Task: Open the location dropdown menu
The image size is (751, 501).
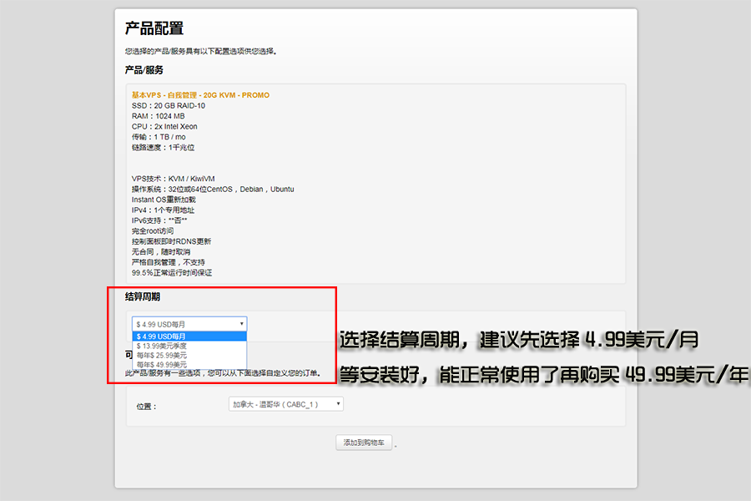Action: tap(284, 404)
